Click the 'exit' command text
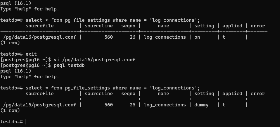280x127 pixels. tap(31, 54)
